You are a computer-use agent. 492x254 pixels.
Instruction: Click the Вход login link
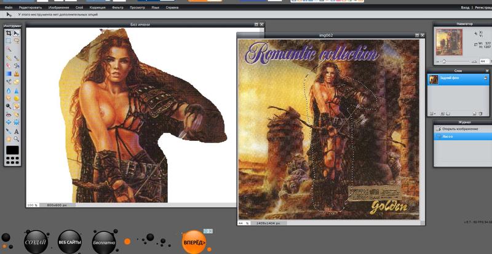pos(465,7)
